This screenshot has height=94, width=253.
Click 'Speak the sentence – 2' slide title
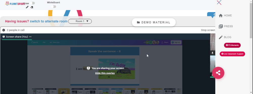point(104,51)
